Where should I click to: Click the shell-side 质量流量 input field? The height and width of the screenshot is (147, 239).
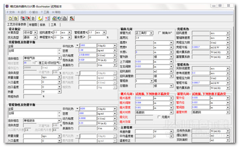pyautogui.click(x=32, y=77)
